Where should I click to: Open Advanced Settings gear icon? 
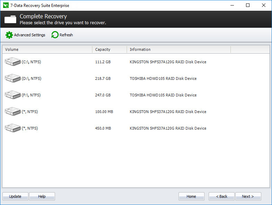pos(9,35)
